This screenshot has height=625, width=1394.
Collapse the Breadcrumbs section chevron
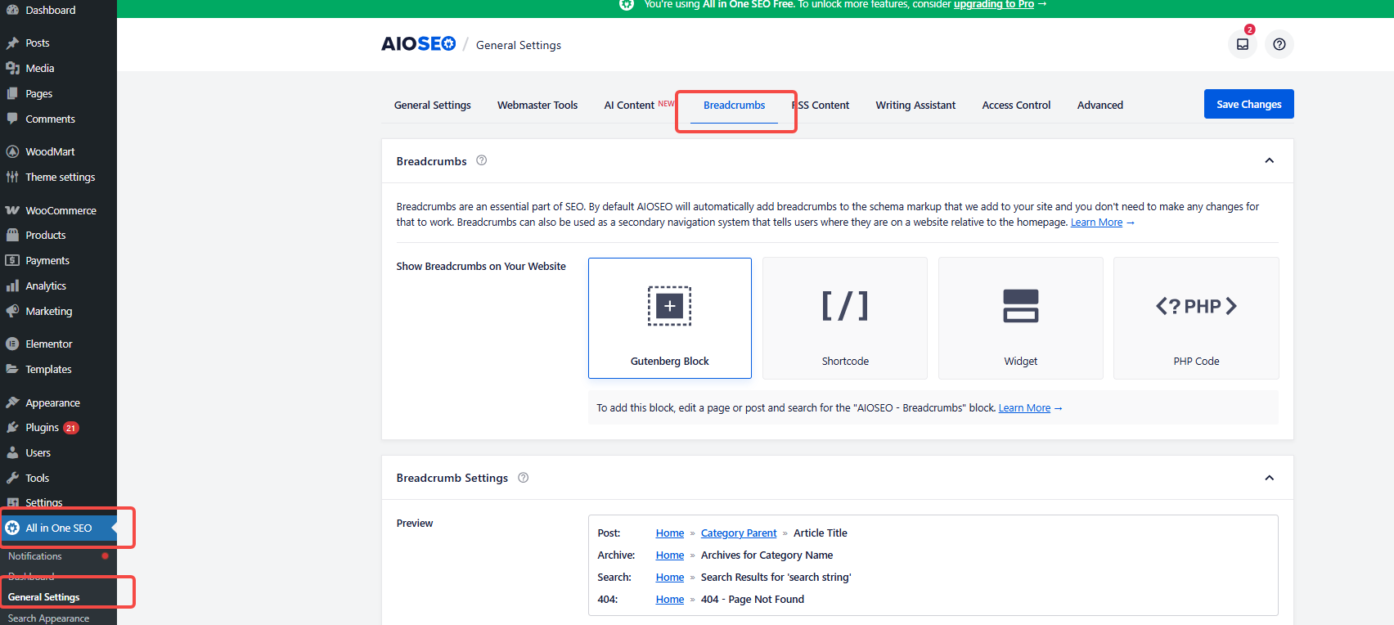(1269, 160)
